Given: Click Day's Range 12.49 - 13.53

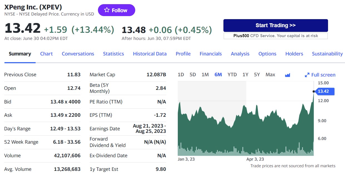Looking at the screenshot, I should click(65, 129).
